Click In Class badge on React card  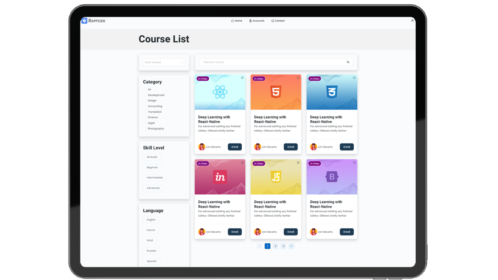click(x=203, y=79)
